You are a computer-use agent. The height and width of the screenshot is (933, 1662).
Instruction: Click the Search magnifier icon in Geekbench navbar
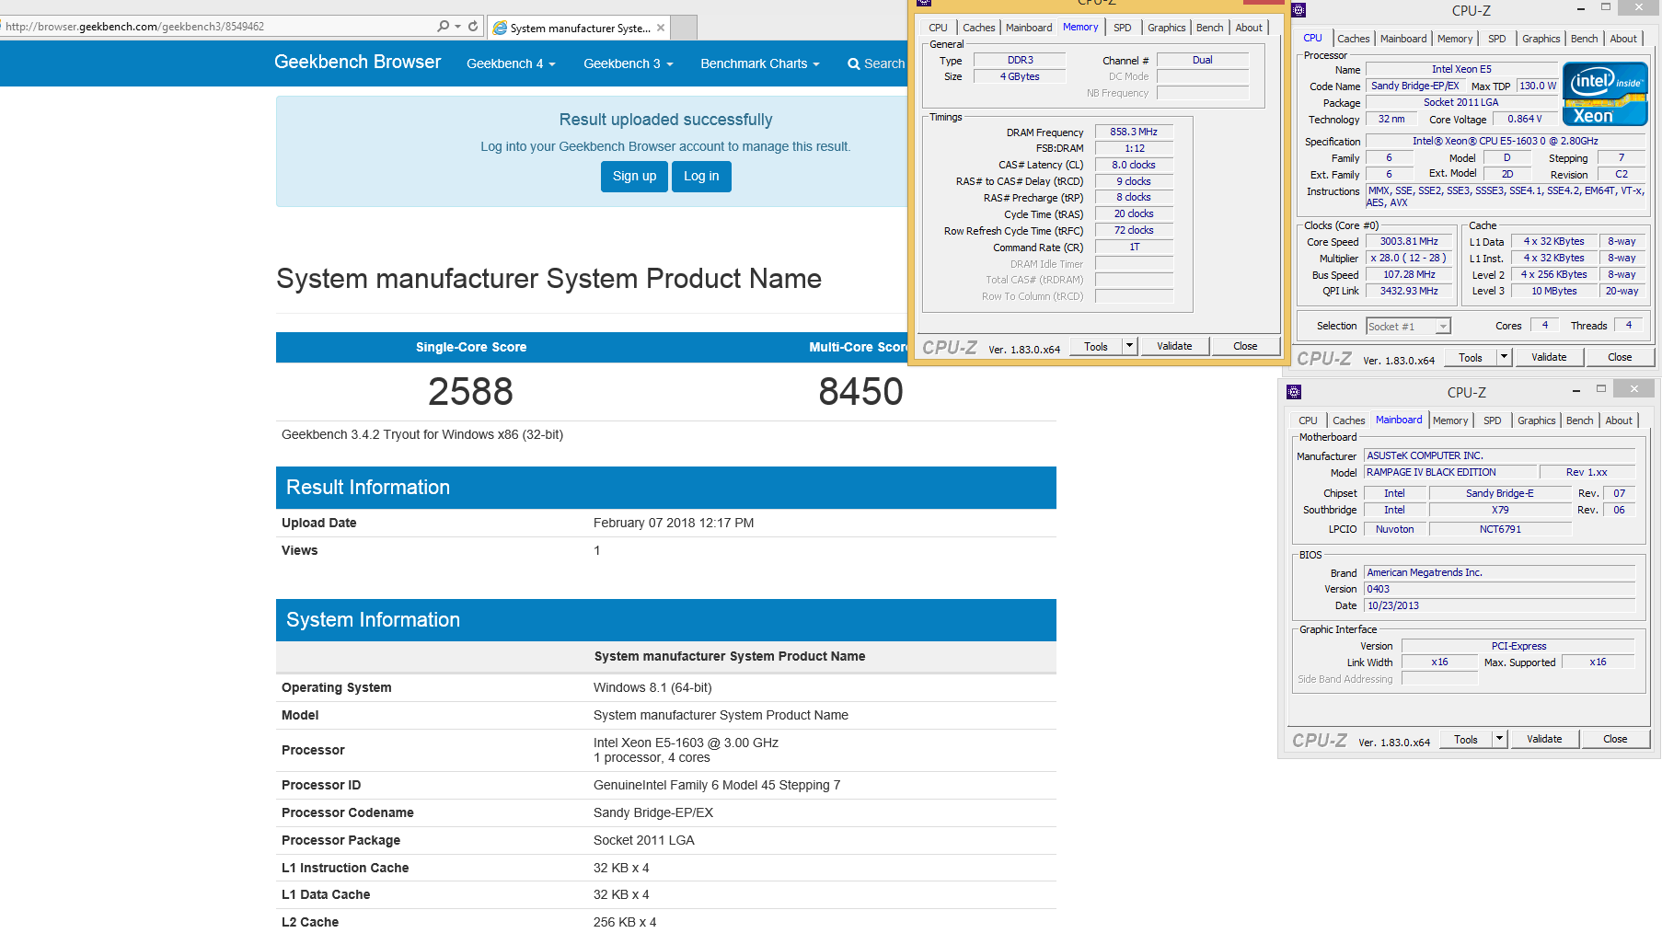click(853, 64)
